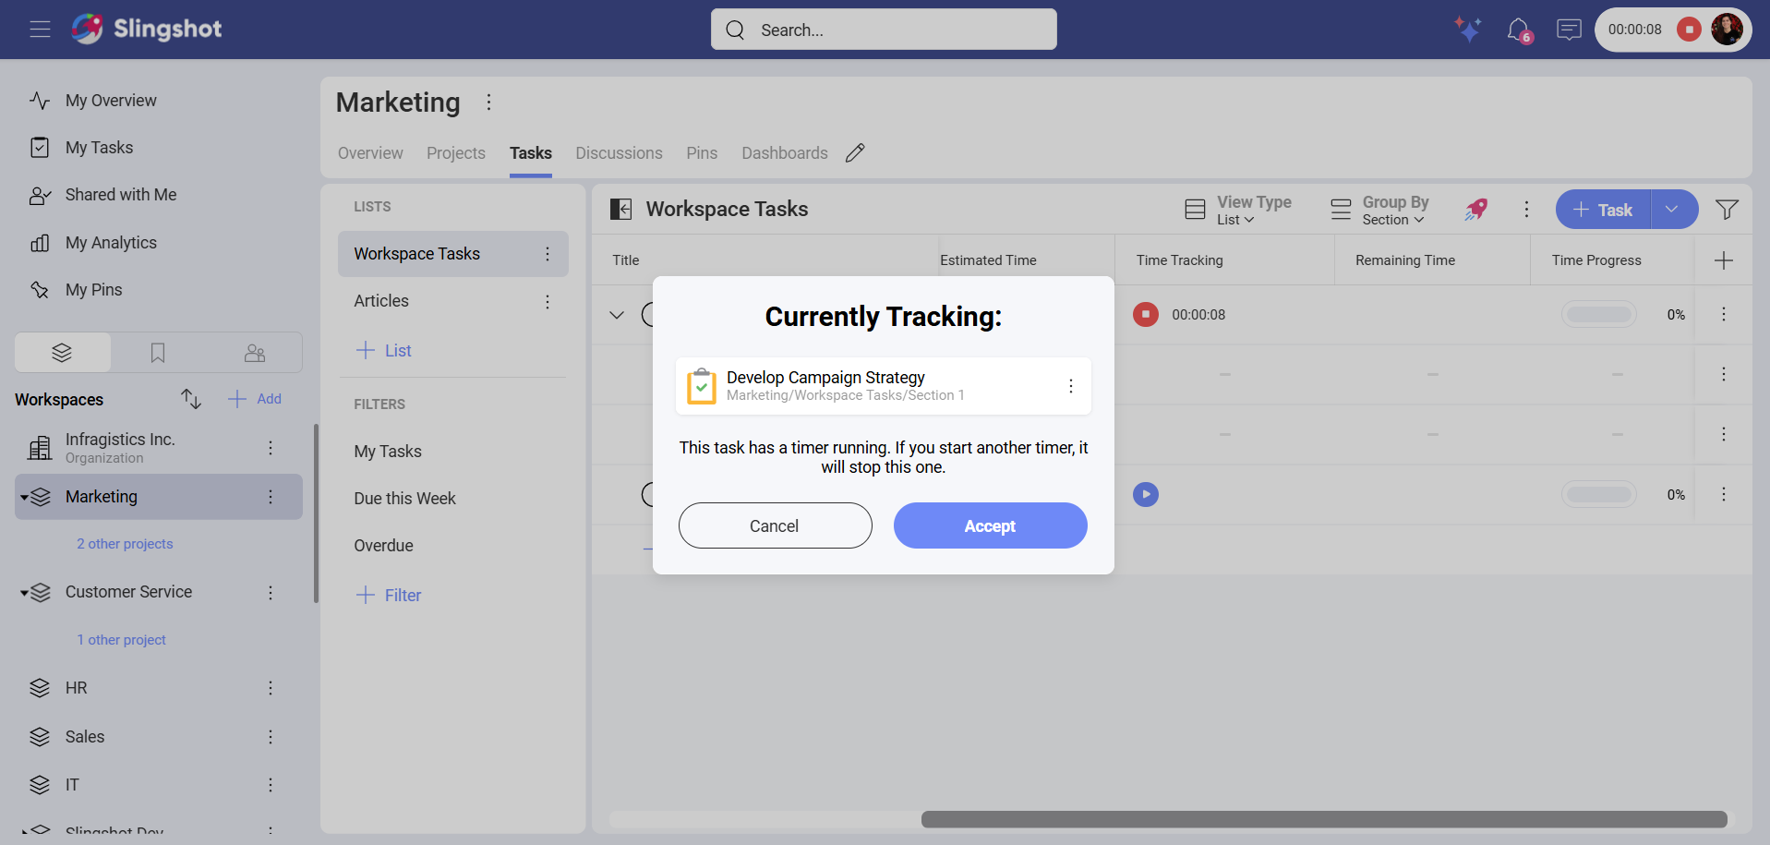Cancel the Currently Tracking dialog
Viewport: 1770px width, 845px height.
click(775, 525)
